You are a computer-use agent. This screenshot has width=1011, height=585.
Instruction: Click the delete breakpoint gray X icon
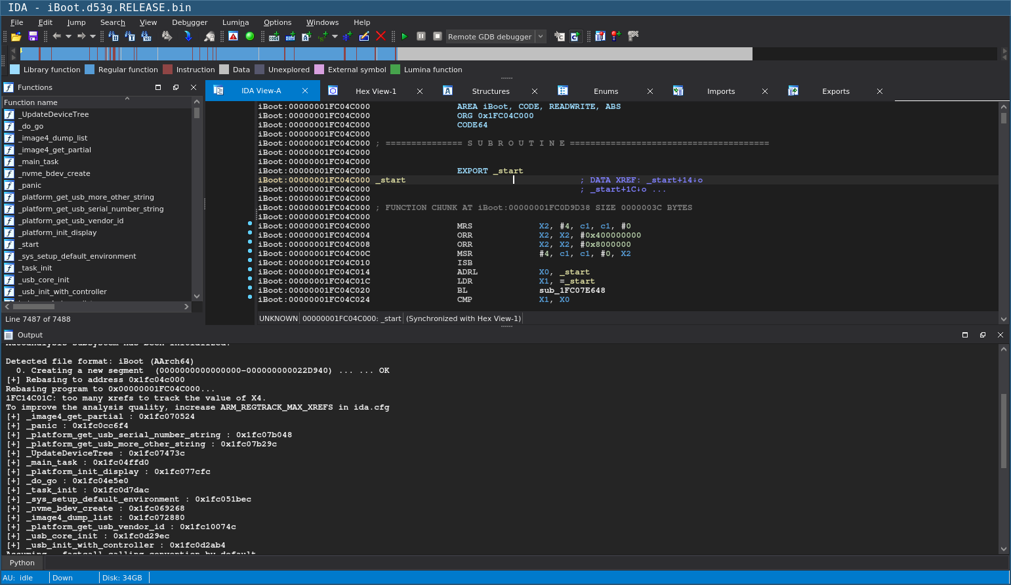point(632,37)
